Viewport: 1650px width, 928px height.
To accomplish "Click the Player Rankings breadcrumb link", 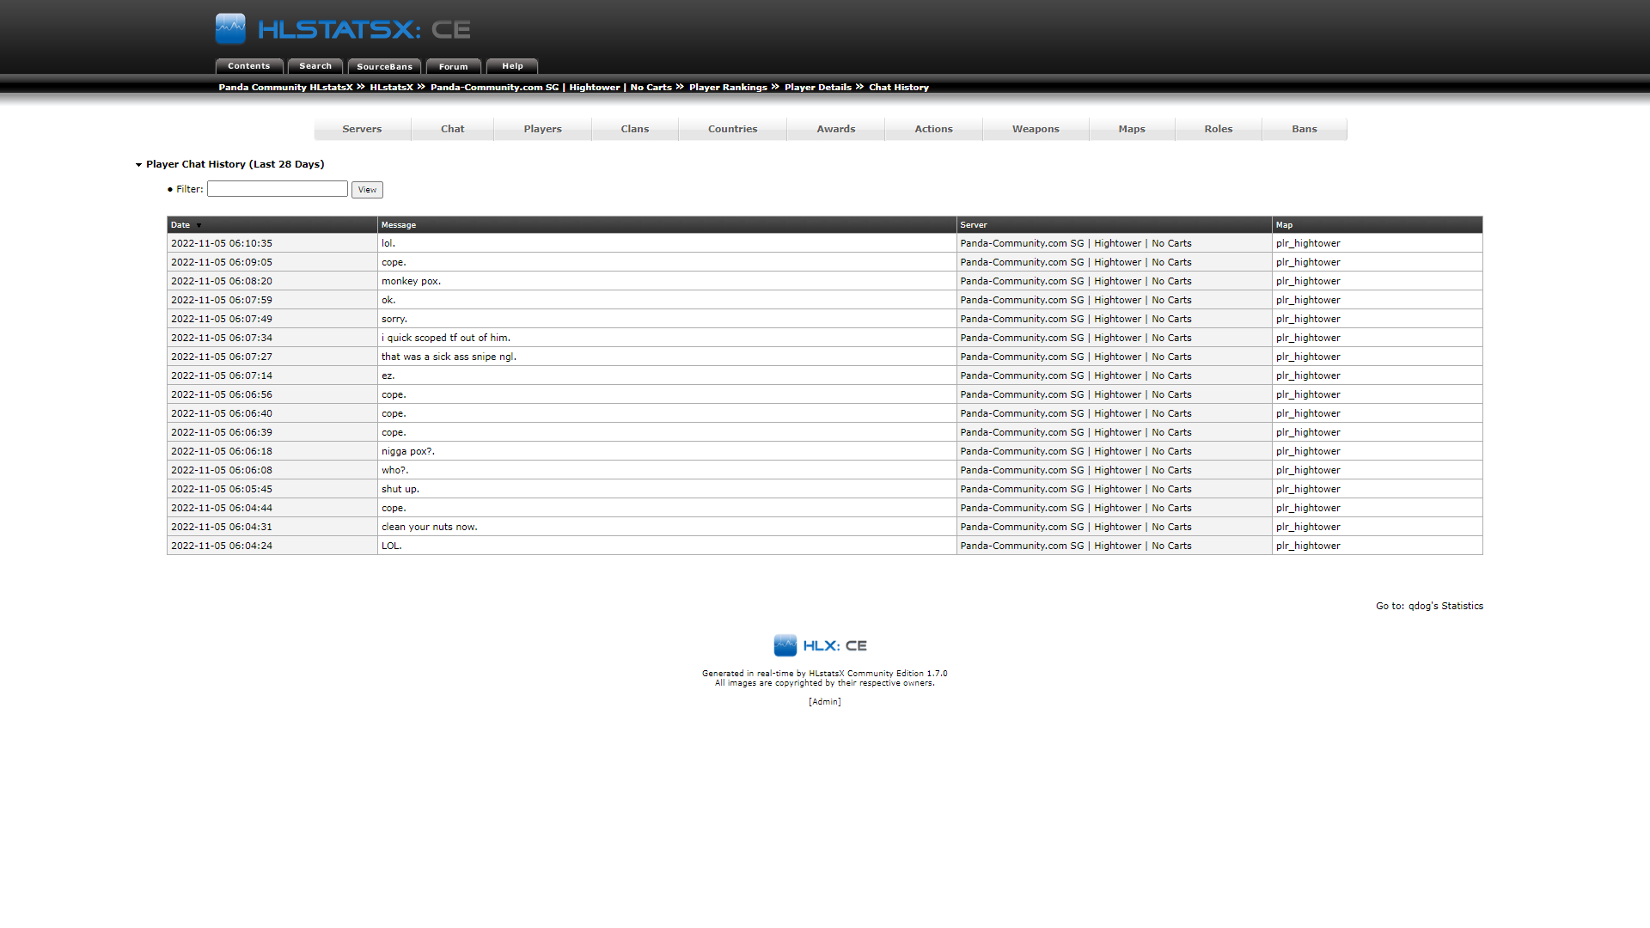I will point(728,87).
